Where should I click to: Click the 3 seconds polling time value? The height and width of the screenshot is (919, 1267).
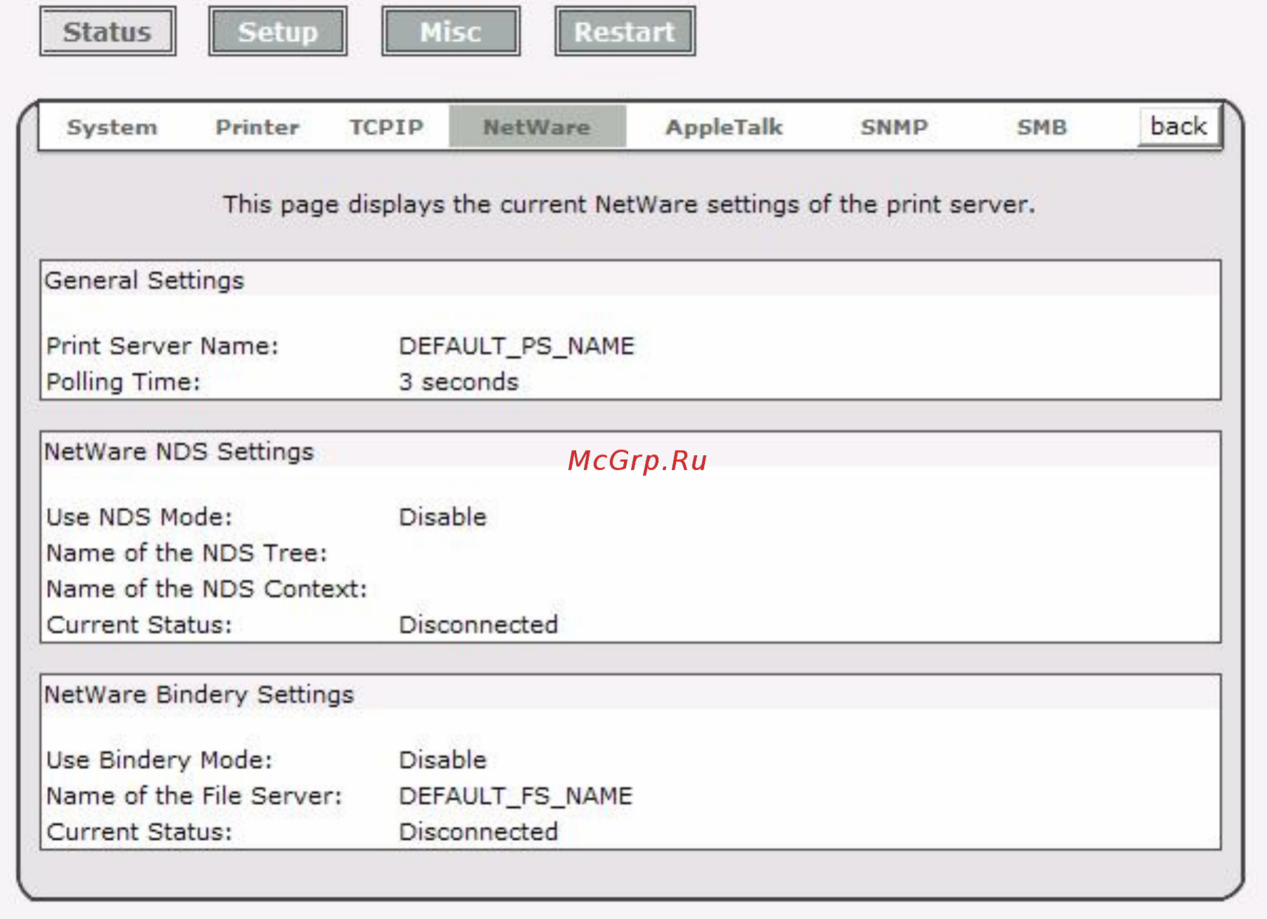click(x=459, y=382)
